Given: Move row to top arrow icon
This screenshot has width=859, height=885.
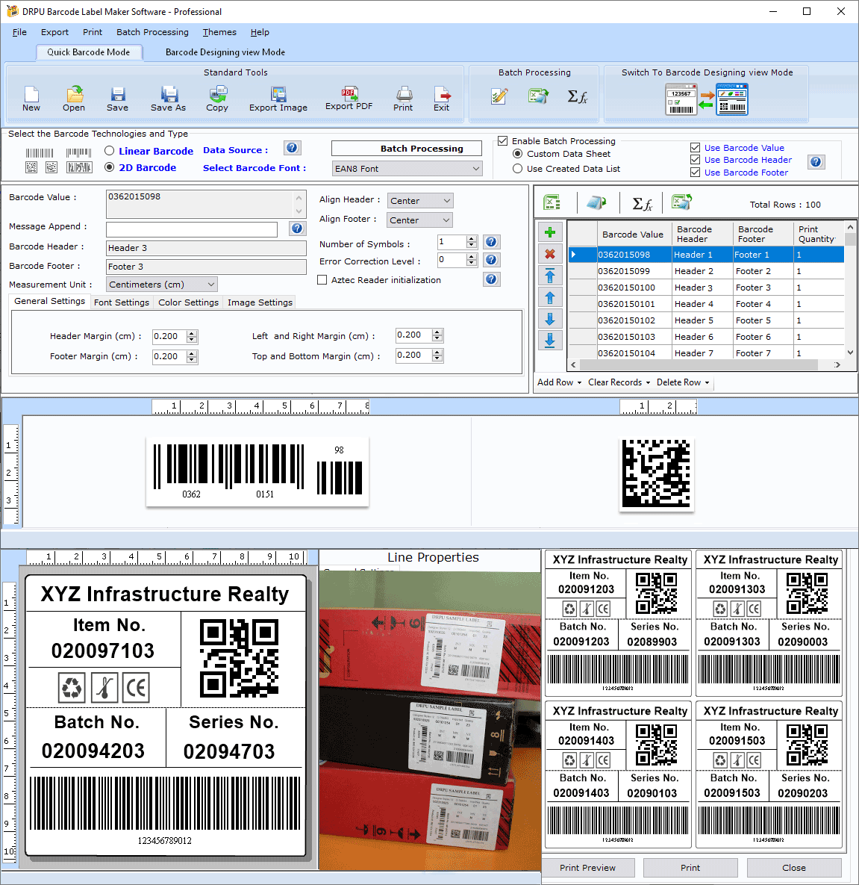Looking at the screenshot, I should [x=550, y=276].
